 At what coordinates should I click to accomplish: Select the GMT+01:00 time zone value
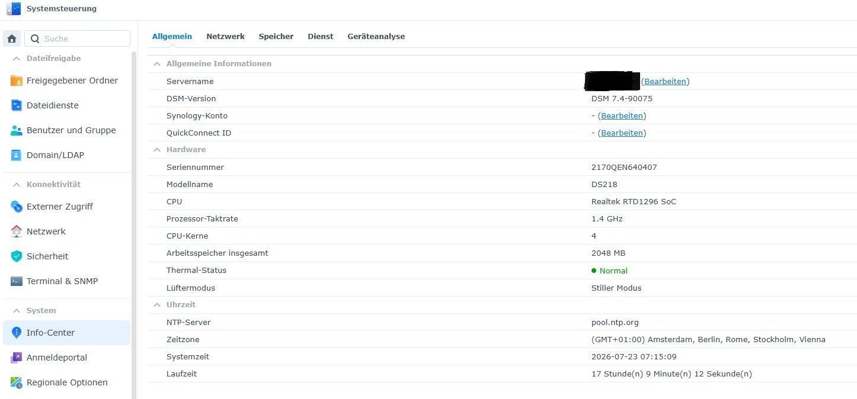pyautogui.click(x=708, y=339)
